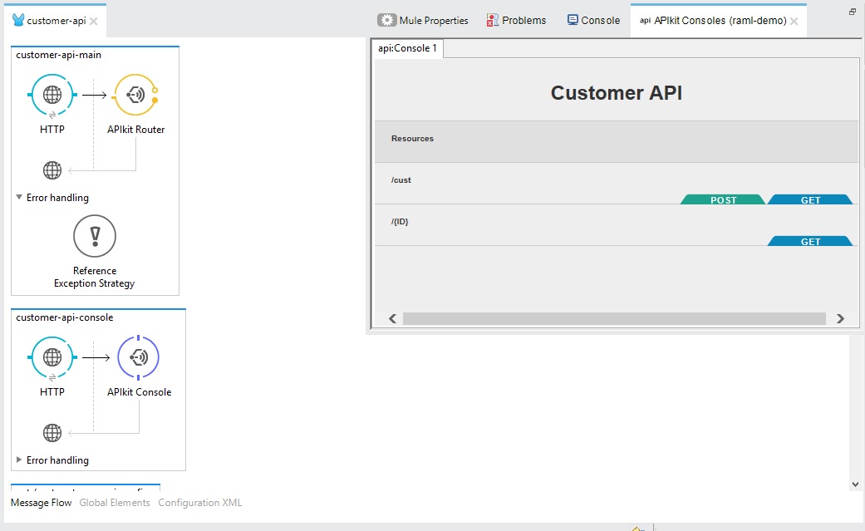Image resolution: width=865 pixels, height=531 pixels.
Task: Click HTTP response globe in customer-api-main
Action: (x=52, y=170)
